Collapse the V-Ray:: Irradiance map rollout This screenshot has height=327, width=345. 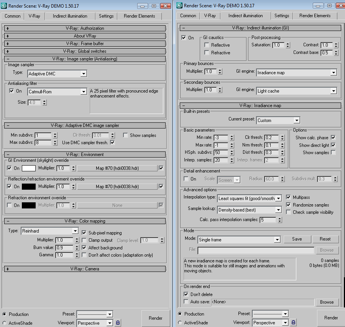[261, 106]
